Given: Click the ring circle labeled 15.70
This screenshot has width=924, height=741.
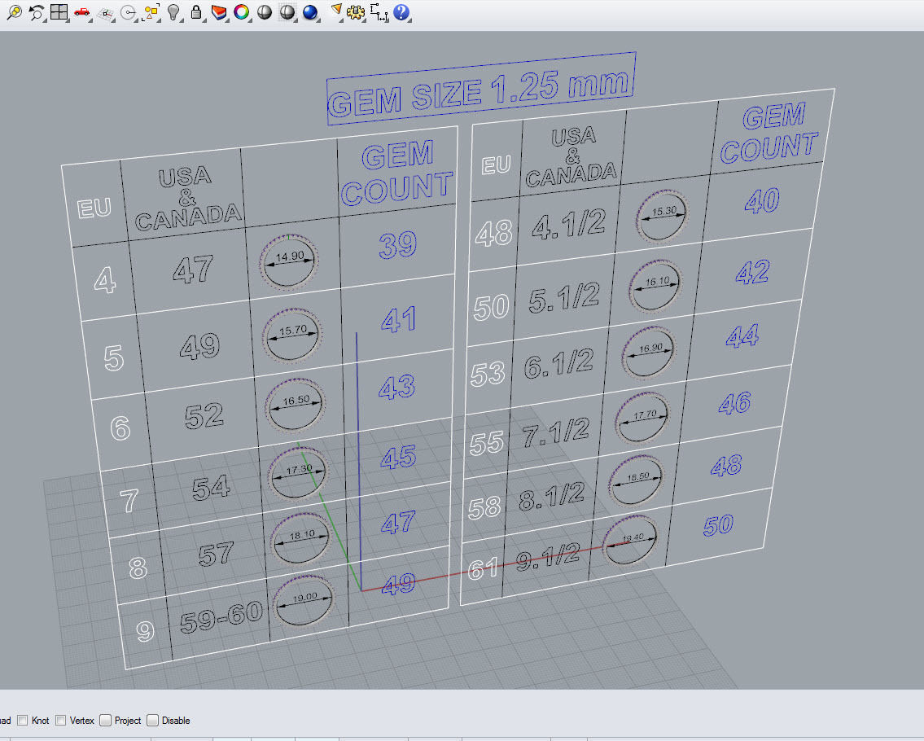Looking at the screenshot, I should click(292, 336).
